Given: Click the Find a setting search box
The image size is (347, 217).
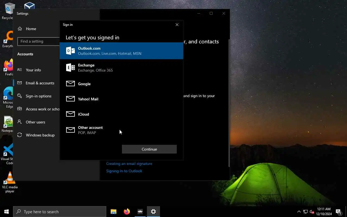Looking at the screenshot, I should tap(38, 41).
